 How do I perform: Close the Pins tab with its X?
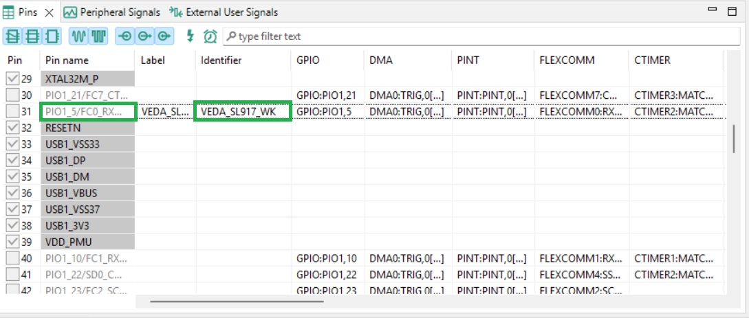click(x=49, y=13)
